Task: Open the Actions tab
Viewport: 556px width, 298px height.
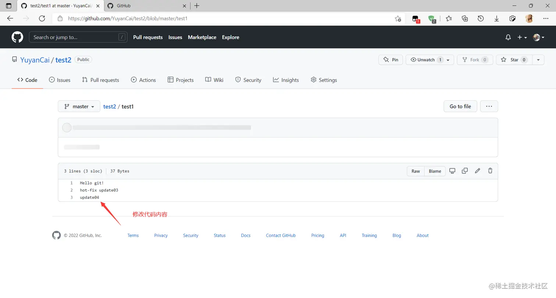Action: (x=143, y=80)
